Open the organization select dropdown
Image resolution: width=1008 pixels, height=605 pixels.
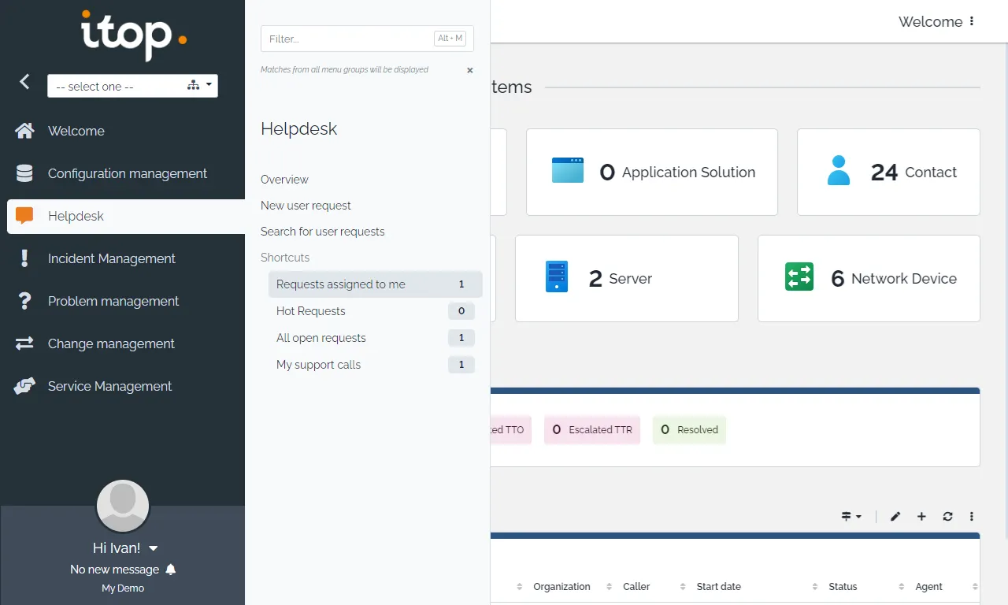point(132,86)
